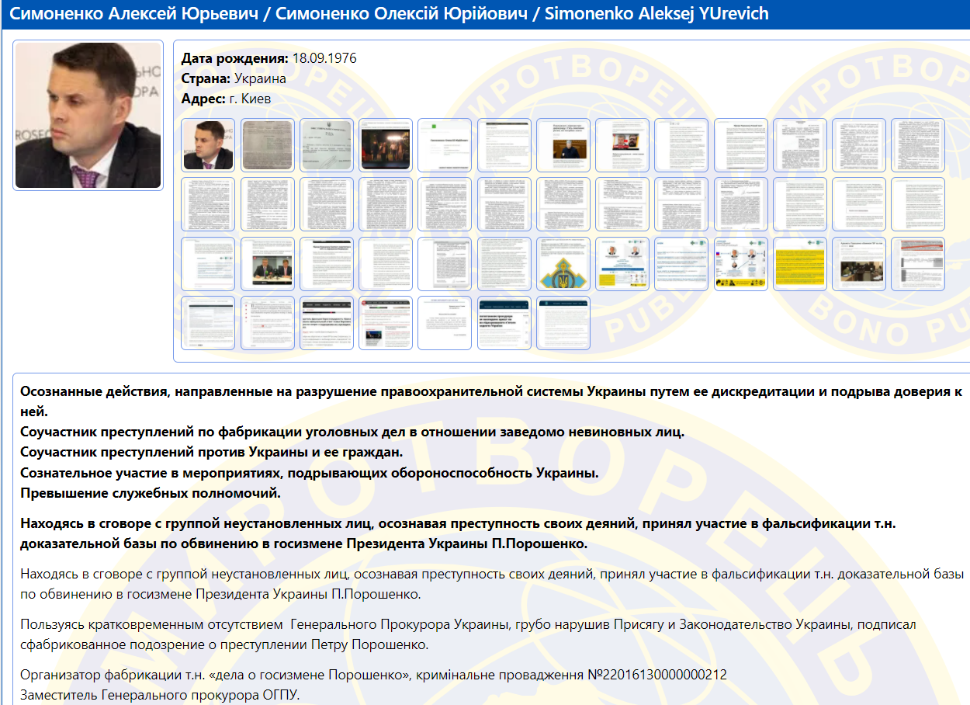
Task: Open the third thumbnail, signed official letter
Action: [326, 145]
